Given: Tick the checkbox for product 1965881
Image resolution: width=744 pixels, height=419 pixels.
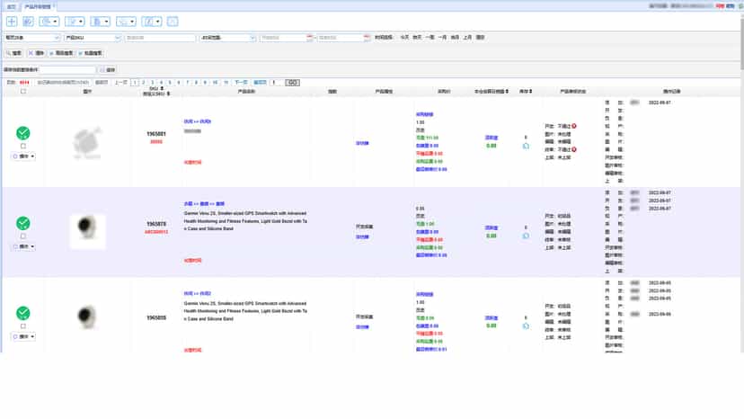Looking at the screenshot, I should (23, 147).
